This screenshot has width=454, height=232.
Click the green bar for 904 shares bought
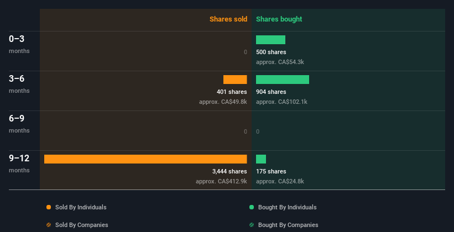click(x=283, y=80)
